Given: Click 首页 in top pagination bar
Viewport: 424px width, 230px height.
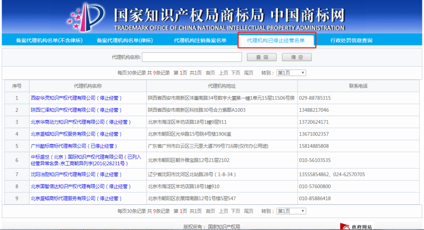Looking at the screenshot, I should (210, 73).
